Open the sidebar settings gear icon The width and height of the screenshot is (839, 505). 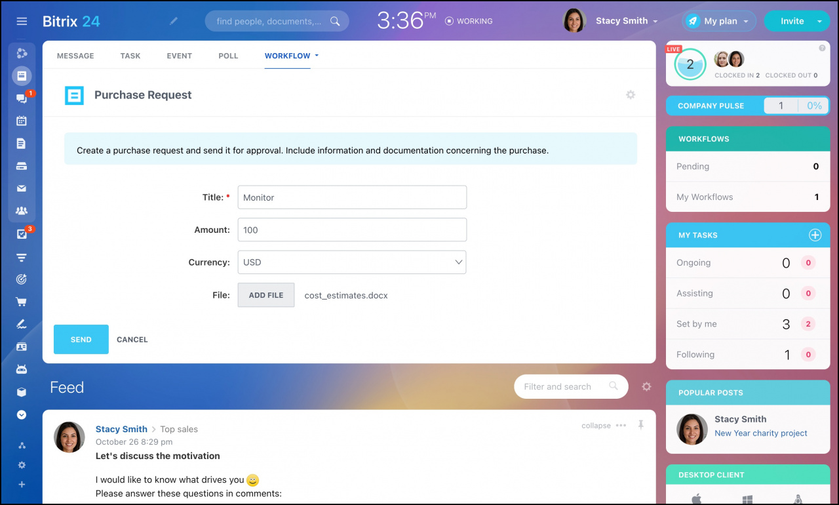point(22,465)
